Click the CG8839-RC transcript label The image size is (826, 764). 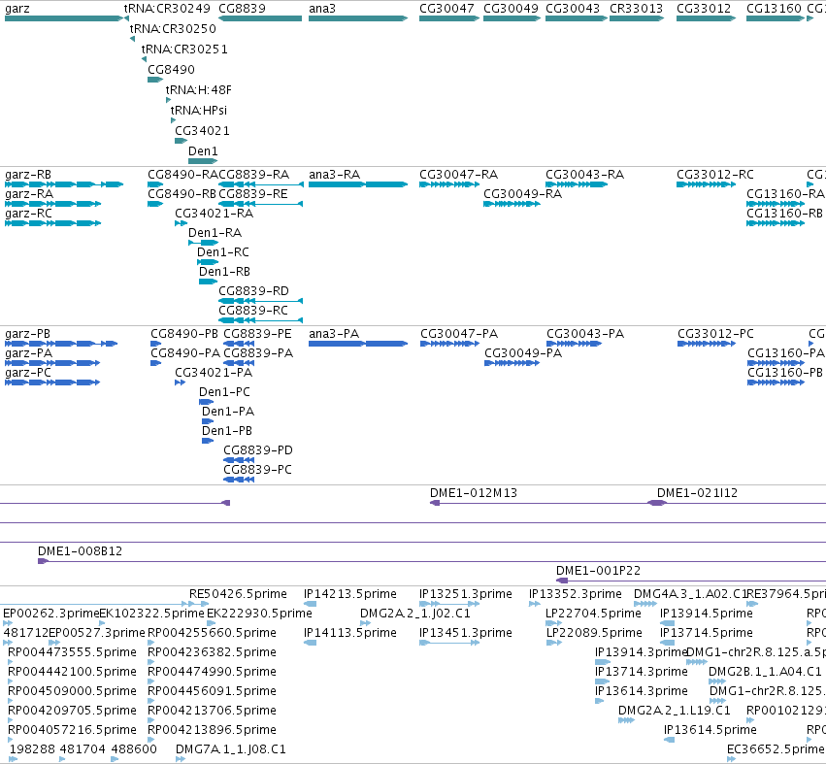tap(253, 311)
